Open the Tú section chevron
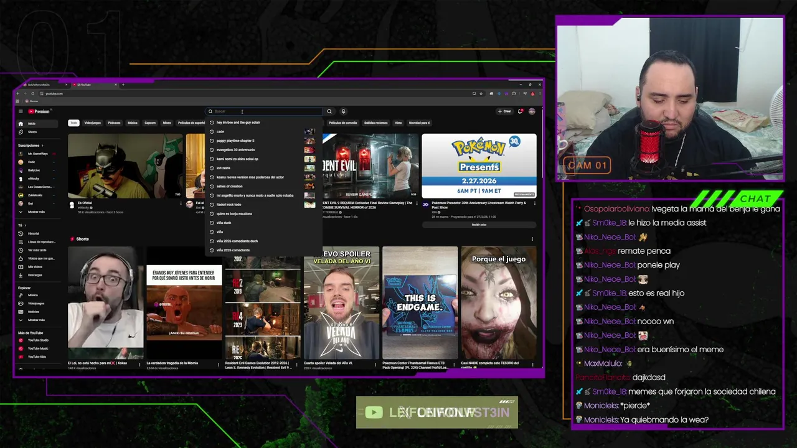The height and width of the screenshot is (448, 797). click(26, 225)
